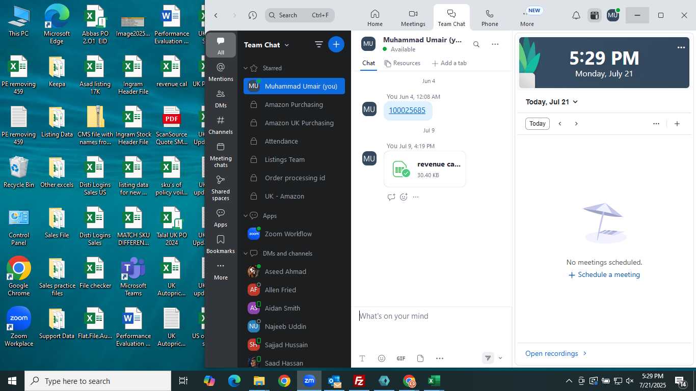Switch to the Meetings tab
Viewport: 696px width, 391px height.
tap(413, 18)
